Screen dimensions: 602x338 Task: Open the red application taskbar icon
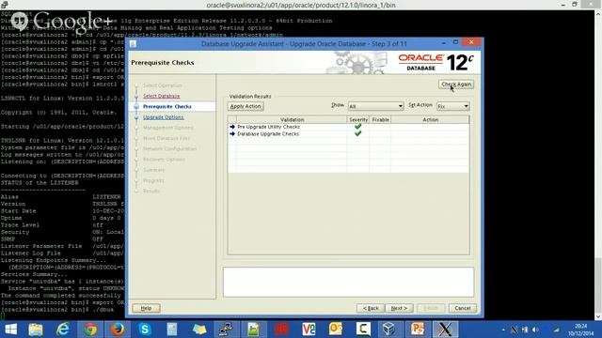coord(281,330)
